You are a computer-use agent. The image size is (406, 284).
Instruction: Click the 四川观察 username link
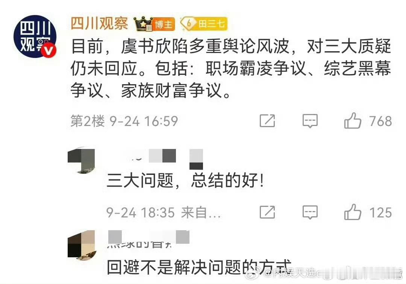point(99,24)
